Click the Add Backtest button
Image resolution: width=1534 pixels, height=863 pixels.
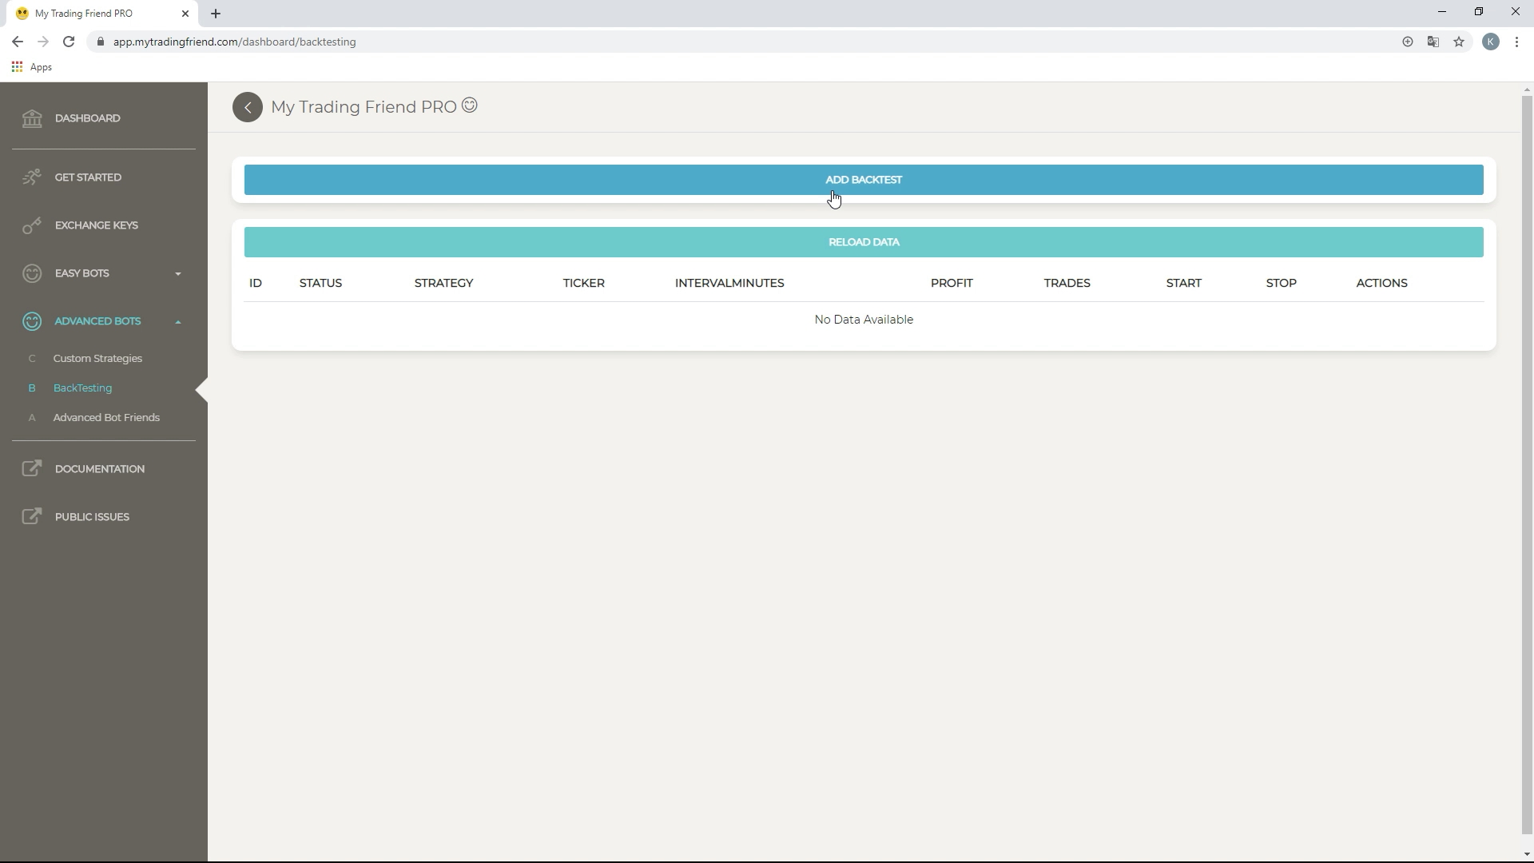click(864, 180)
